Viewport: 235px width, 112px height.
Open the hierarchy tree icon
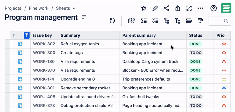point(166,21)
